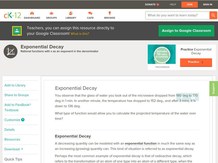Click the Donate heart icon

[158, 5]
